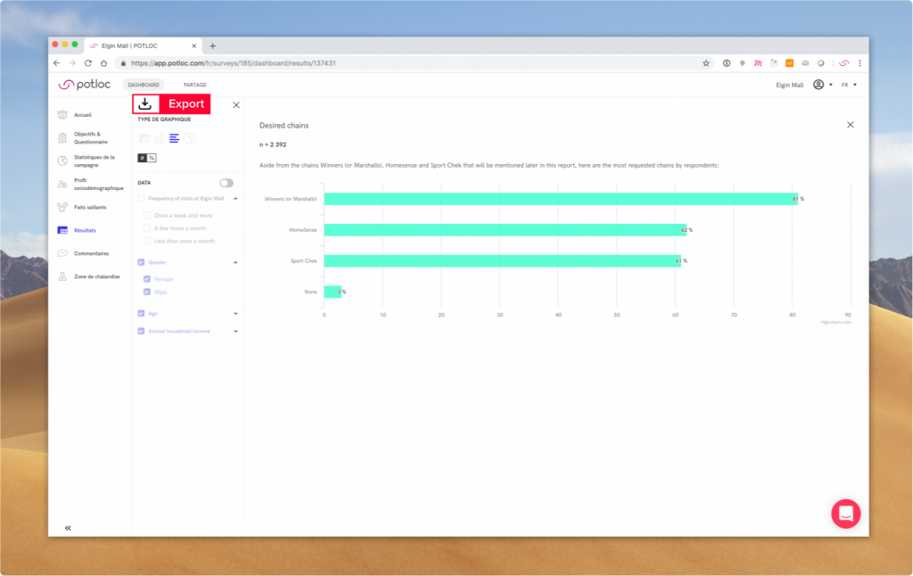Open the chat support bubble
This screenshot has height=576, width=913.
846,514
